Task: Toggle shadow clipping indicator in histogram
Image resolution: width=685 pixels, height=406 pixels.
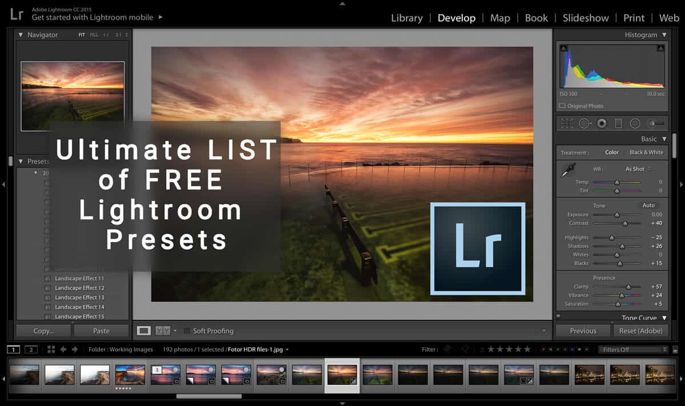Action: [563, 49]
